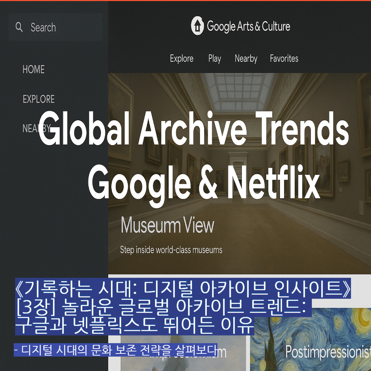Click the Google Arts & Culture title text
The width and height of the screenshot is (371, 371).
(248, 26)
